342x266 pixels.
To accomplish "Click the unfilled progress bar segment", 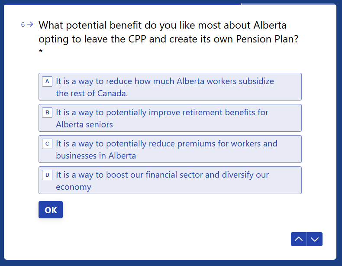I will coord(288,4).
